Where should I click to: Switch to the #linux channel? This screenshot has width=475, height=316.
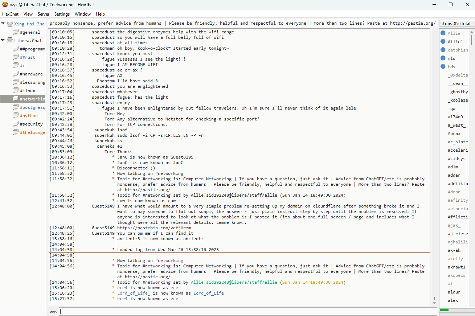pyautogui.click(x=28, y=91)
